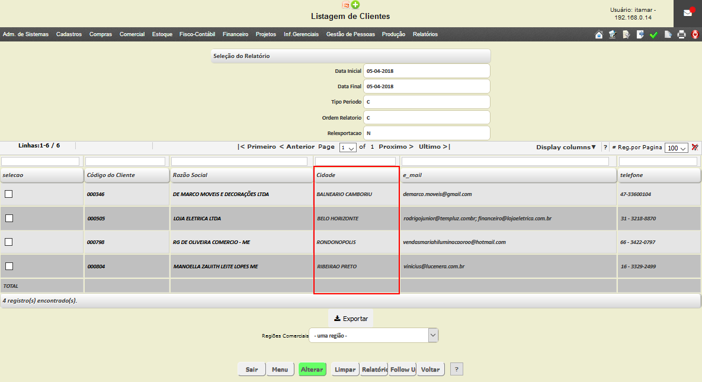
Task: Open the Inf.Gerenciais menu
Action: (302, 34)
